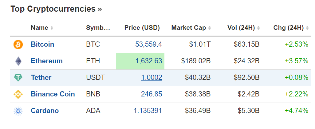
Task: Click Tether's underlined 1.0002 price
Action: point(152,78)
